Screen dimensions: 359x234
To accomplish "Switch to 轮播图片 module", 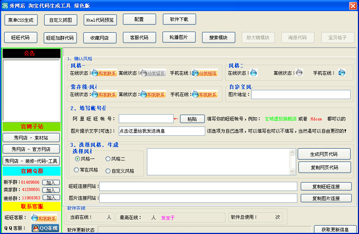I will click(x=179, y=37).
